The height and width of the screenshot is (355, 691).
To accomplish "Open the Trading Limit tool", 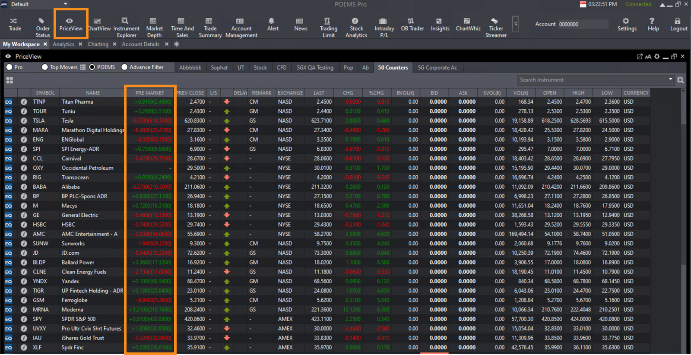I will [x=328, y=28].
